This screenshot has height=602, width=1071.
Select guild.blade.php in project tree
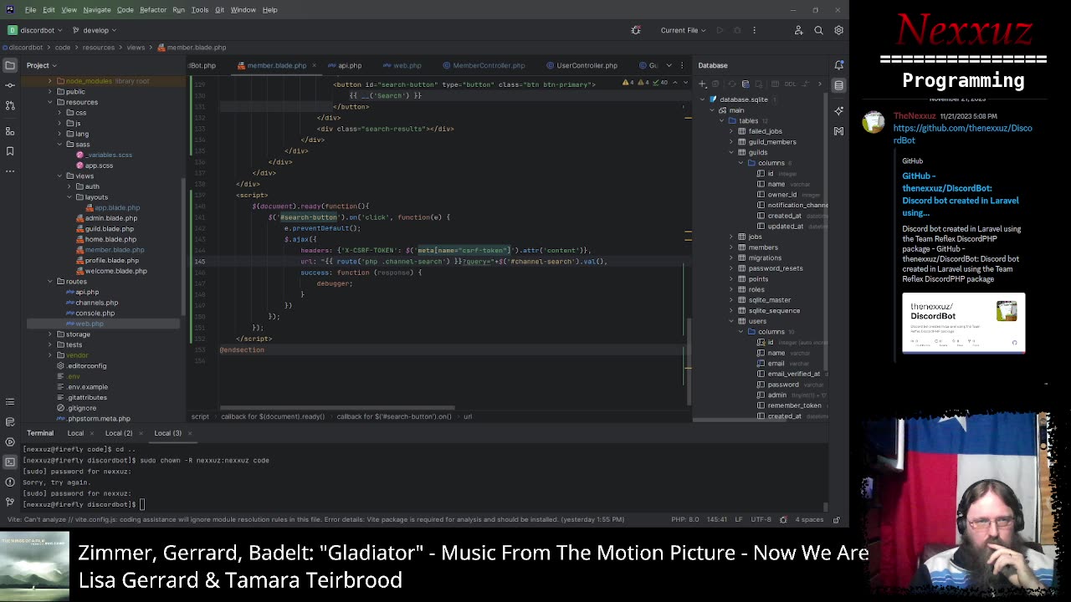(109, 228)
